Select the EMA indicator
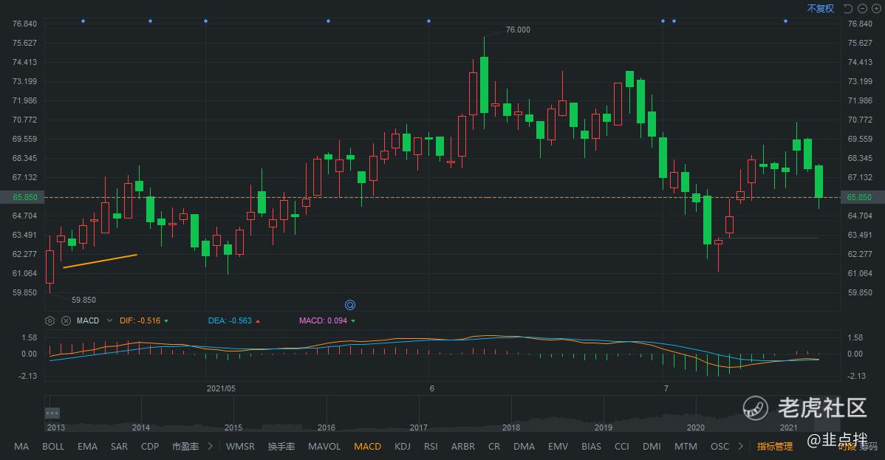 click(87, 447)
